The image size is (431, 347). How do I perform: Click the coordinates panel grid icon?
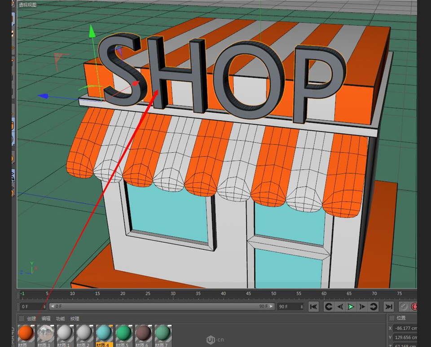(391, 318)
